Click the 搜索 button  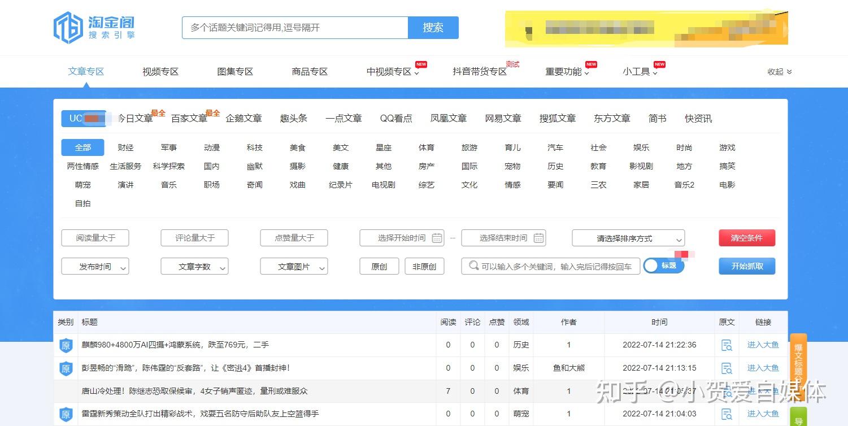pos(433,28)
